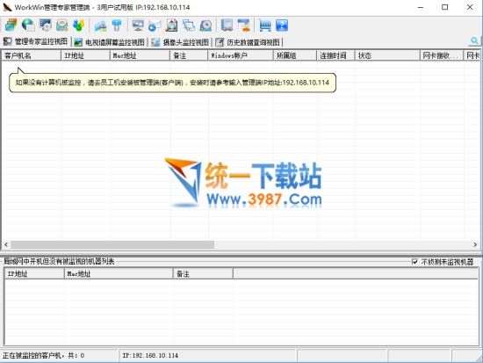This screenshot has height=363, width=483.
Task: Click the blue help question mark icon
Action: pyautogui.click(x=282, y=25)
